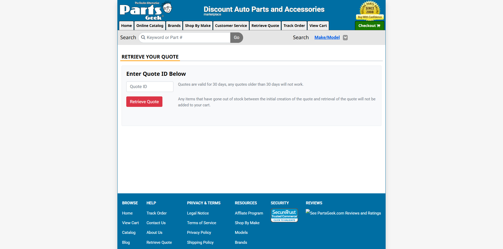This screenshot has width=503, height=249.
Task: Open Privacy Policy link
Action: 199,233
